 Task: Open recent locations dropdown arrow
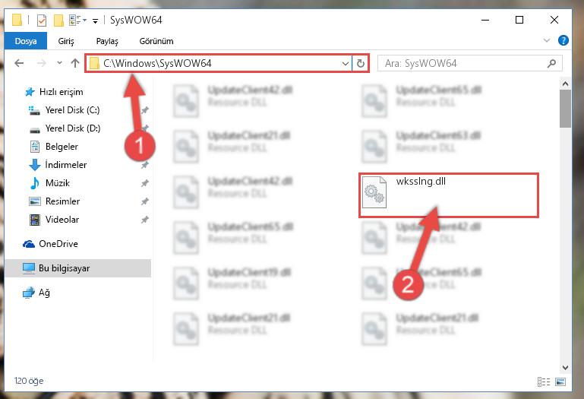[x=59, y=62]
